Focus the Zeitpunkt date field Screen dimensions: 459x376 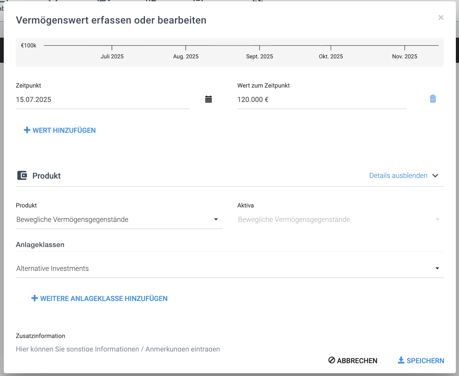[x=102, y=100]
